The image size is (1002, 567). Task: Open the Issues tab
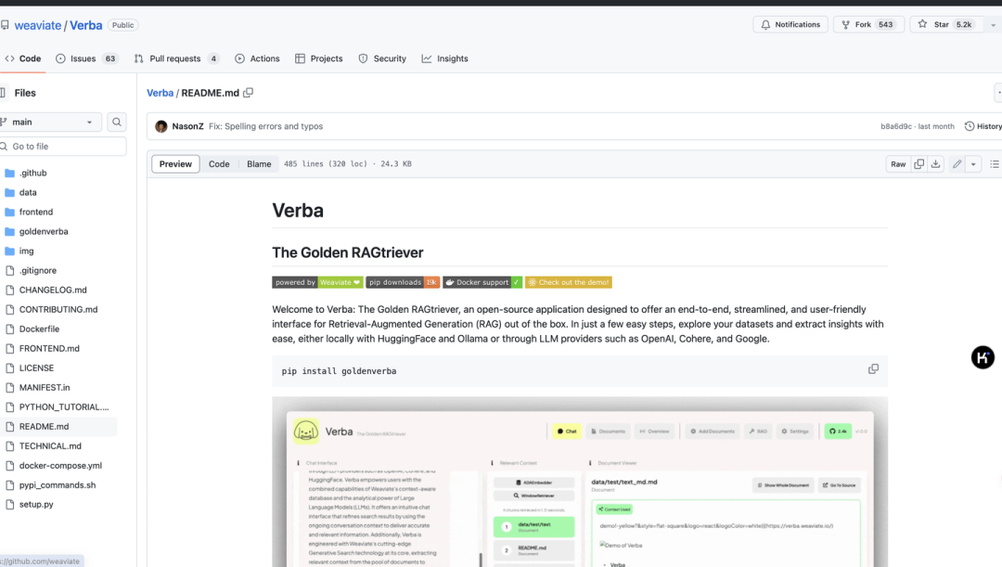click(85, 58)
